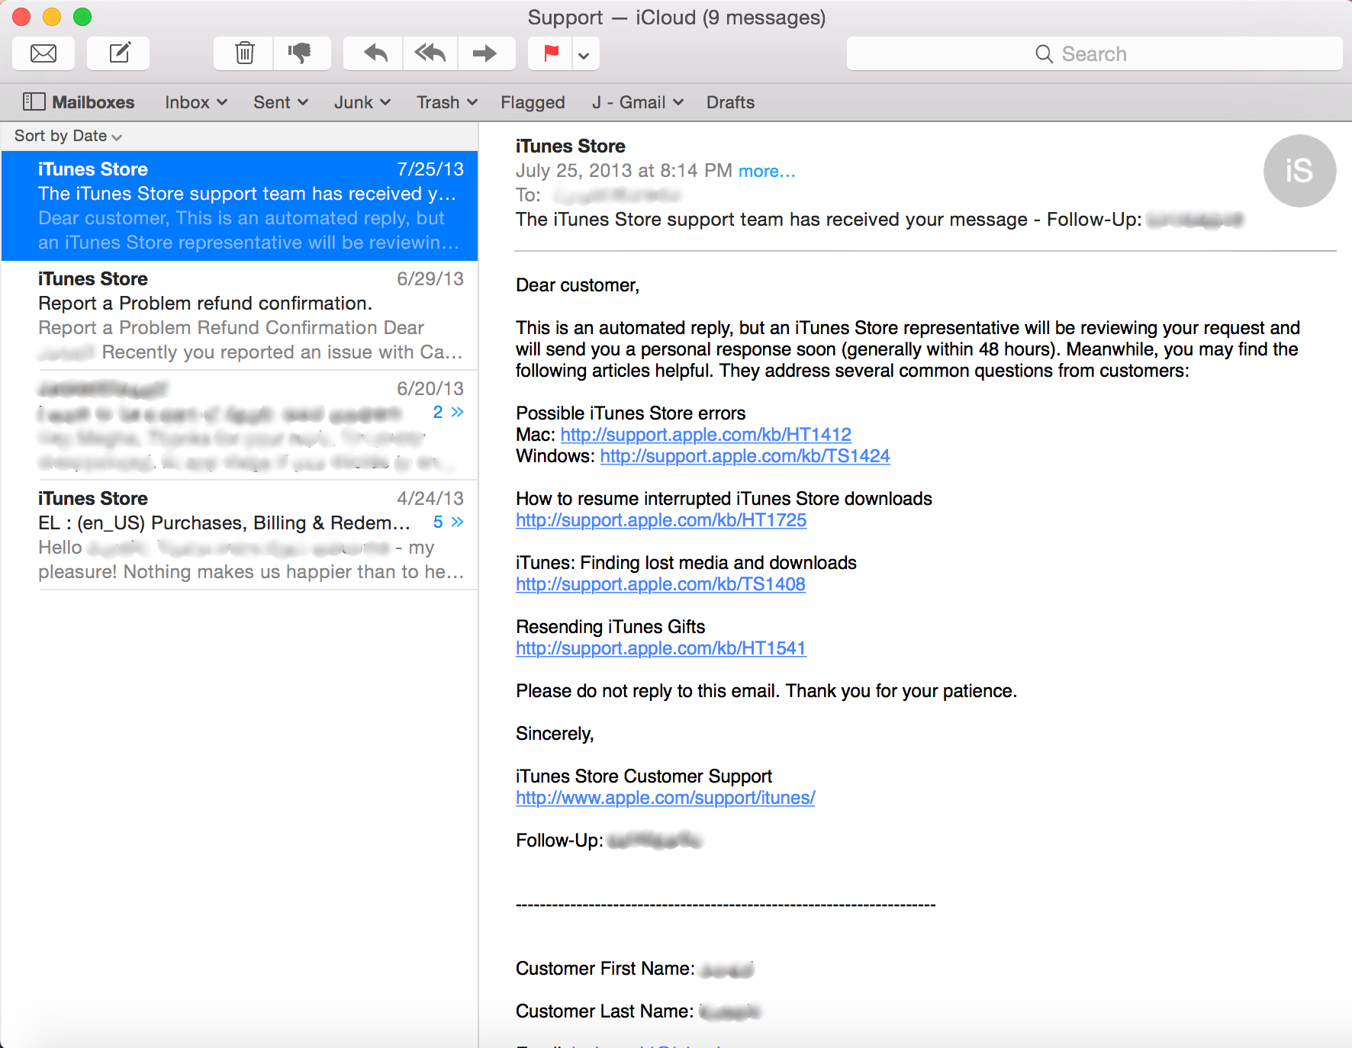Expand the 2-message thread indicator
This screenshot has width=1352, height=1048.
pyautogui.click(x=448, y=413)
